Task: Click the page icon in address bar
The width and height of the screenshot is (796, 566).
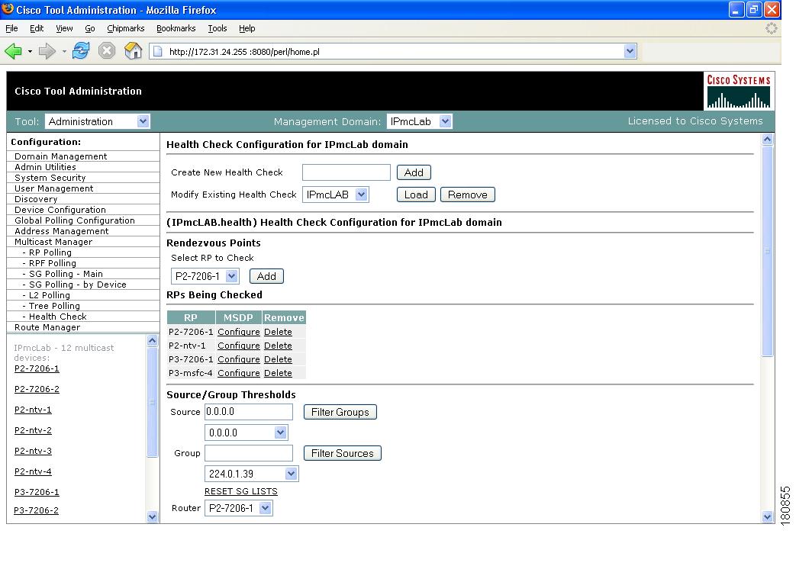Action: pos(158,51)
